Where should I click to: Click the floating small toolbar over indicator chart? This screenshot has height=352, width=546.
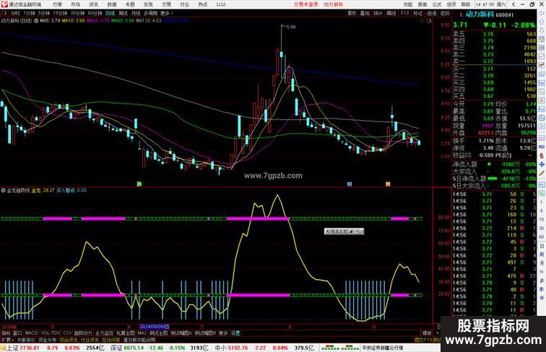click(x=344, y=231)
